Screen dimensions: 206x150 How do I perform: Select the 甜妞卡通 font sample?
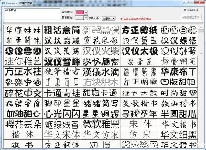[101, 93]
